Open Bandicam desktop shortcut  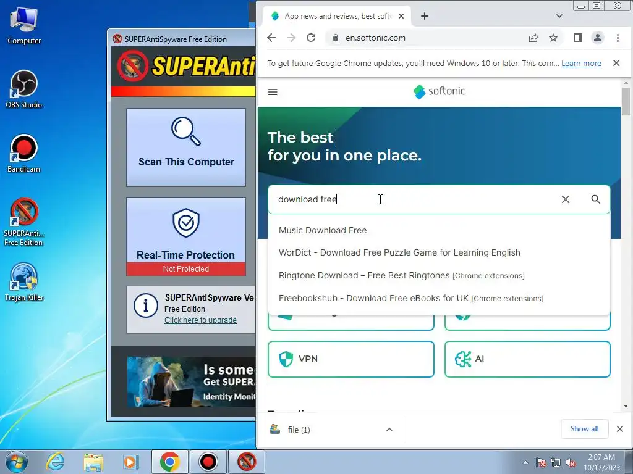(x=24, y=154)
